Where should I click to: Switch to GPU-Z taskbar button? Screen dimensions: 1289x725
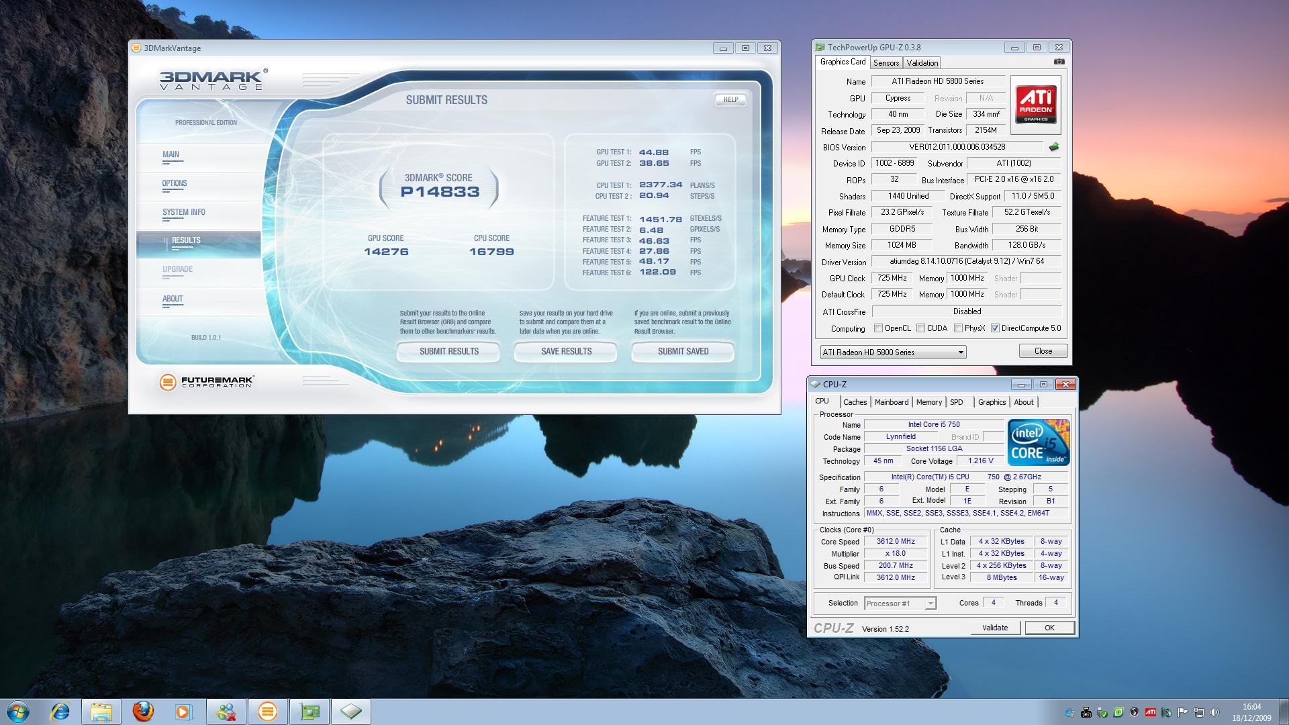pos(309,712)
